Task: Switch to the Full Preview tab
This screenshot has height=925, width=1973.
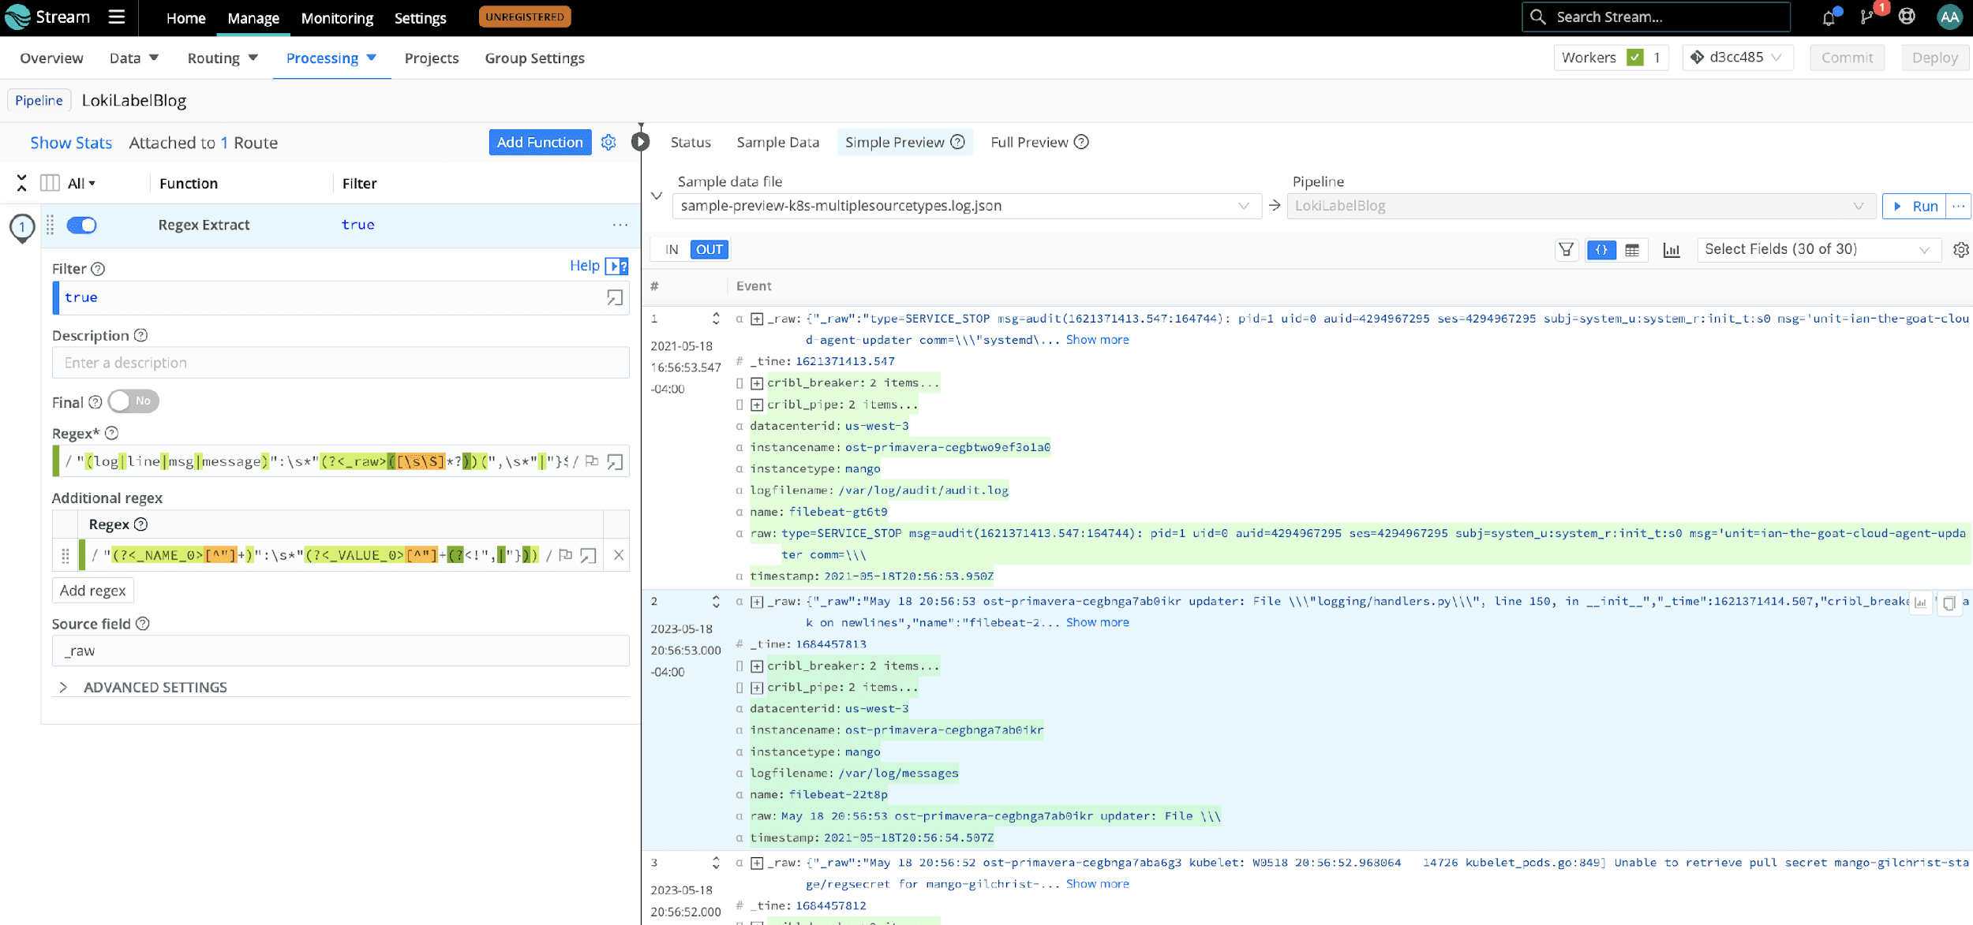Action: [1029, 142]
